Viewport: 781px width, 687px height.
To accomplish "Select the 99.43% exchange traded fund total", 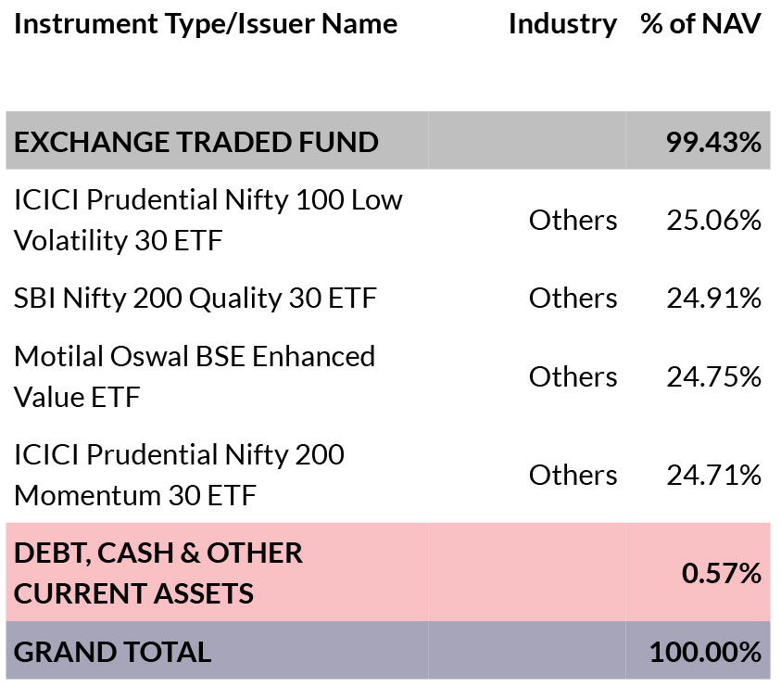I will point(713,143).
